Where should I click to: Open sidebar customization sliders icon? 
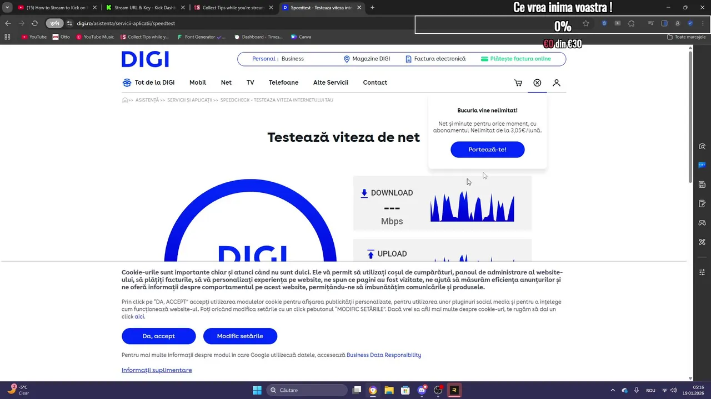click(x=702, y=272)
